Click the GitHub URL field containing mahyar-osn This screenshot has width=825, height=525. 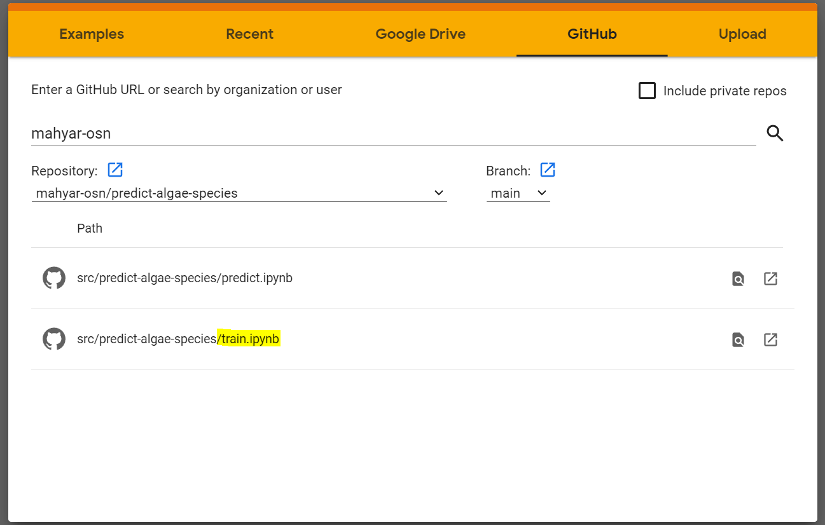pyautogui.click(x=393, y=133)
